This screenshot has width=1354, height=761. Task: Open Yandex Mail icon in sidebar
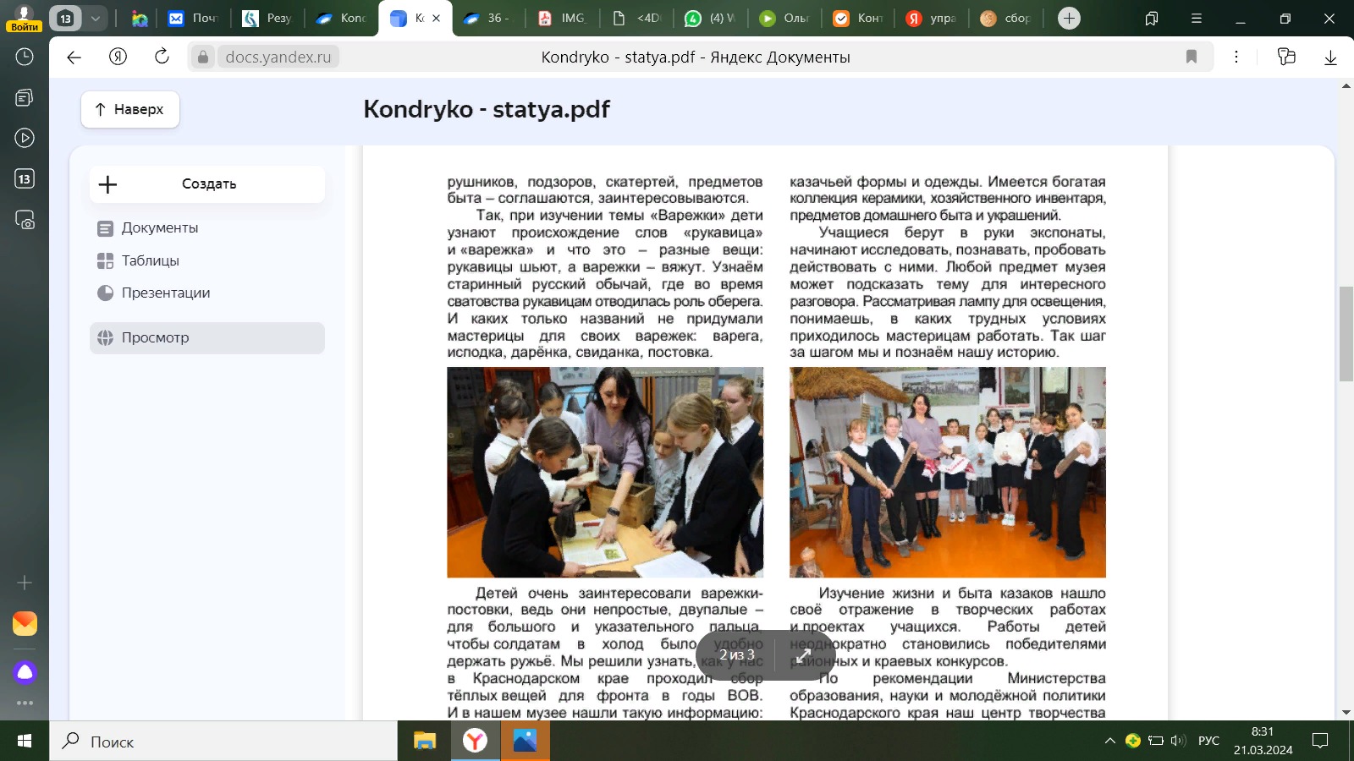point(25,623)
